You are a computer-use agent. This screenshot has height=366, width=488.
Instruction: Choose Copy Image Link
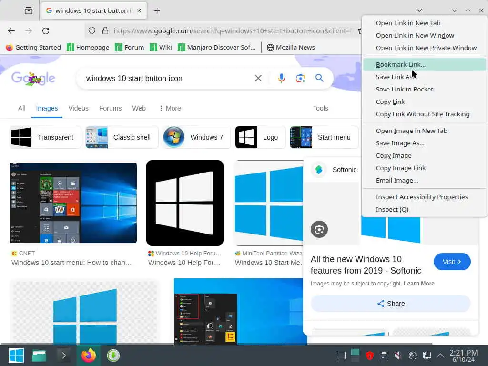pyautogui.click(x=424, y=168)
